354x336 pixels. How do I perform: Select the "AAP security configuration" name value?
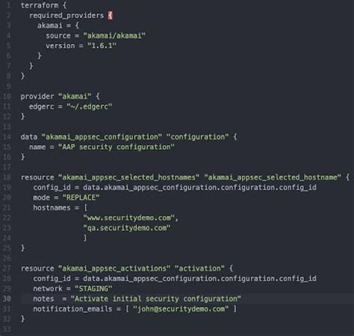(117, 147)
